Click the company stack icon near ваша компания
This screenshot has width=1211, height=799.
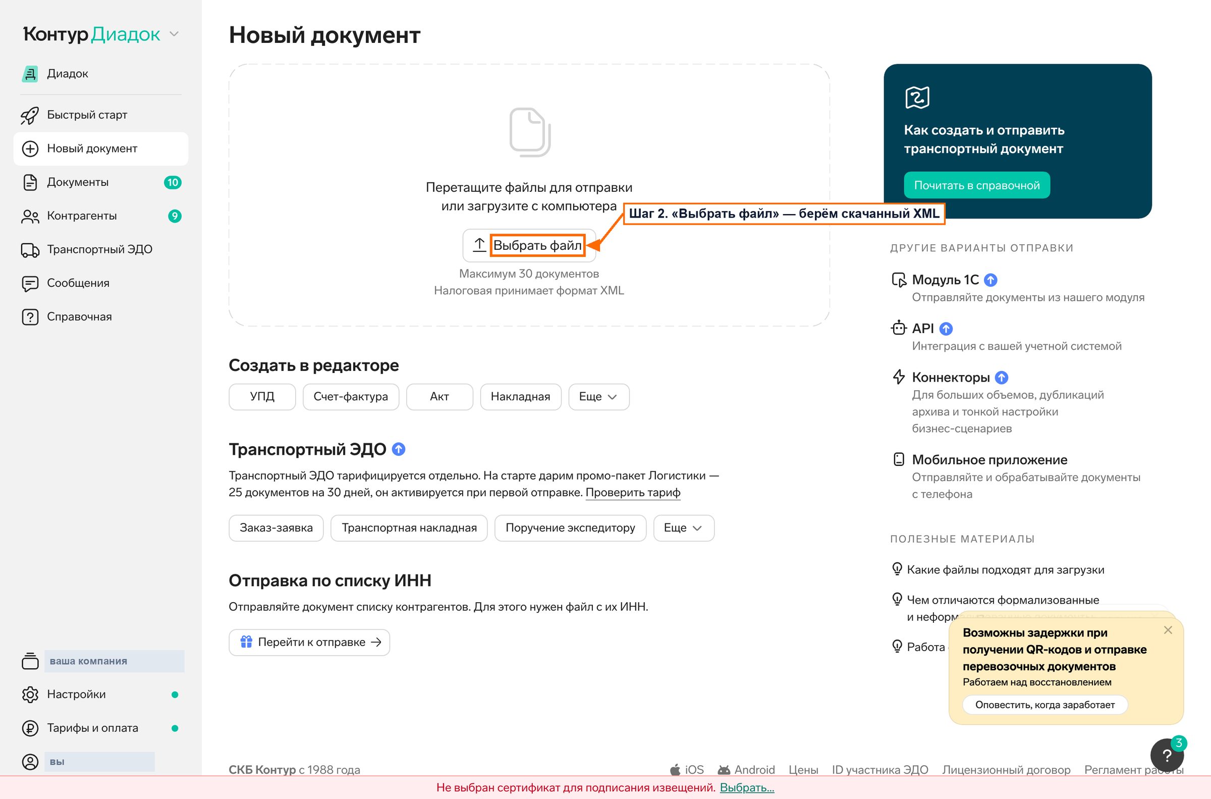pyautogui.click(x=30, y=661)
